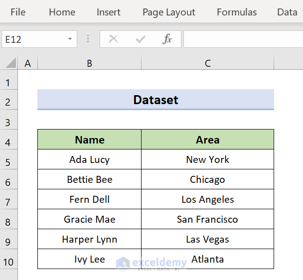This screenshot has width=303, height=280.
Task: Click inside the formula bar input
Action: pyautogui.click(x=243, y=39)
